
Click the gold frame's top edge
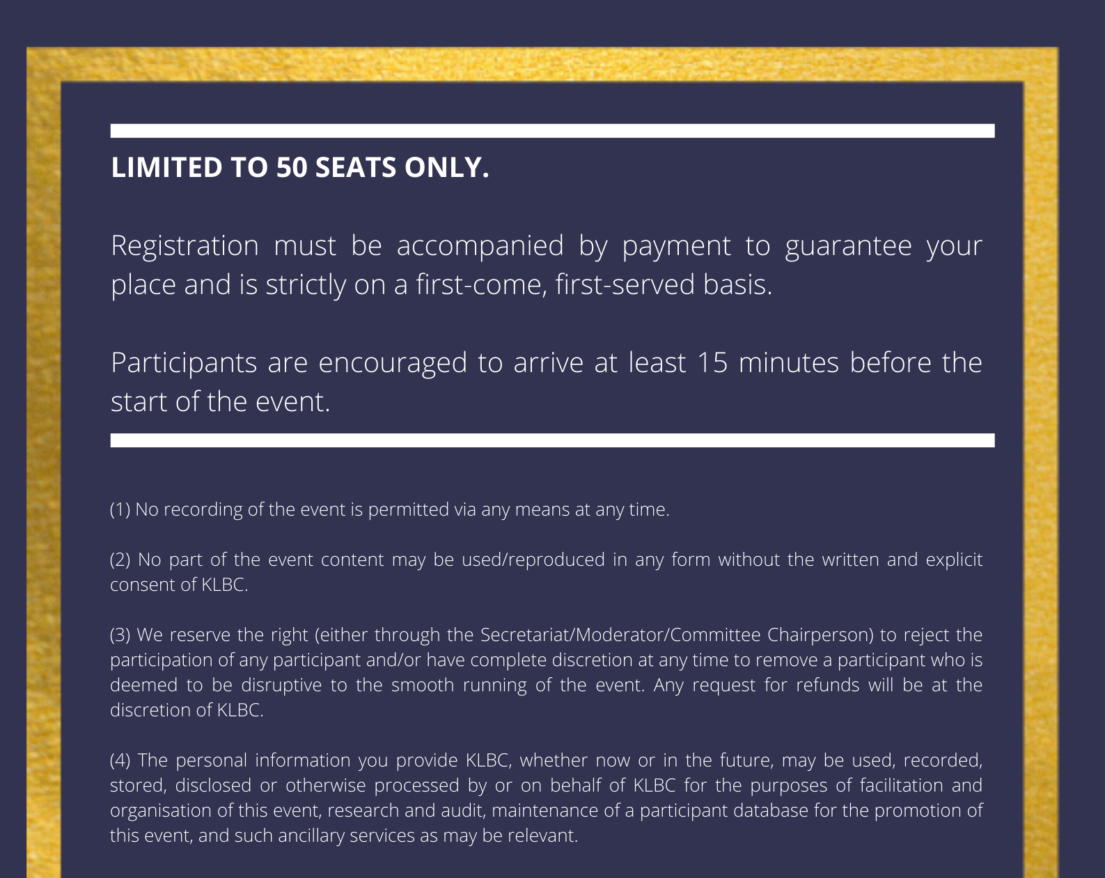(542, 64)
